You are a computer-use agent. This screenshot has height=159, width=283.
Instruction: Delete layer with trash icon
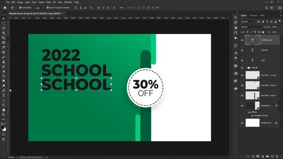click(277, 156)
